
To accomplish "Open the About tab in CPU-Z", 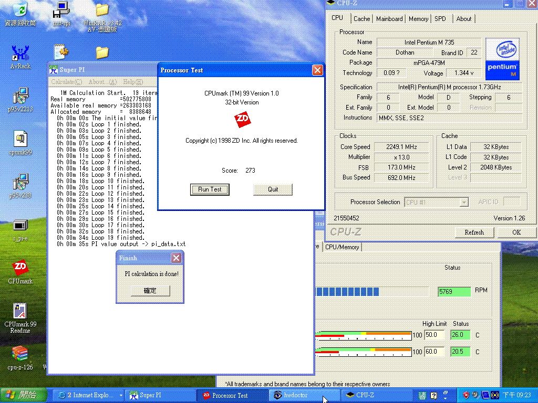I will [463, 19].
